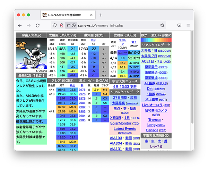Open a new tab with plus icon
208x169 pixels.
coord(101,15)
